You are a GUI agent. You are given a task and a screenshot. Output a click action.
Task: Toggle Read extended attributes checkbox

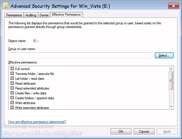12,88
